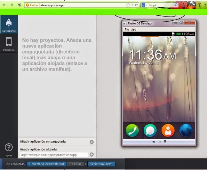Viewport: 207px width, 170px height.
Task: Switch to the Dispositivo phone panel
Action: (9, 41)
